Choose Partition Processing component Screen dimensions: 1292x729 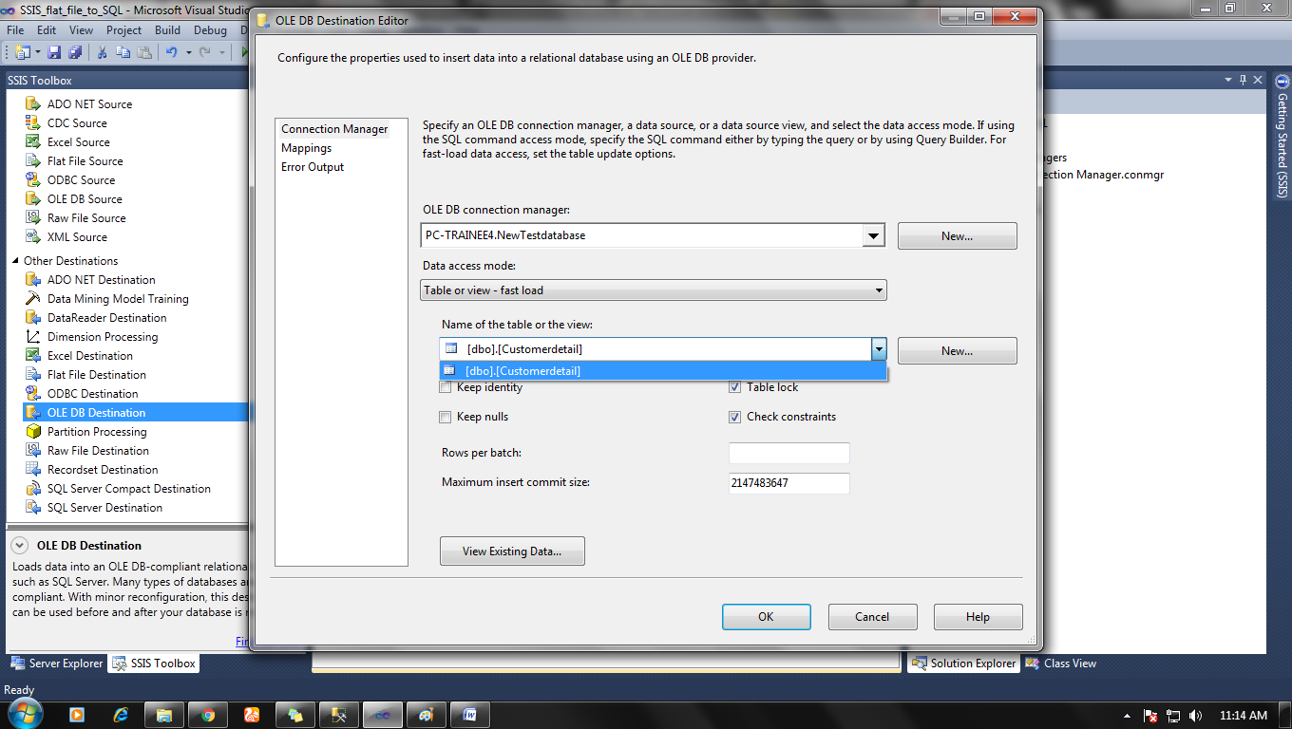point(97,432)
